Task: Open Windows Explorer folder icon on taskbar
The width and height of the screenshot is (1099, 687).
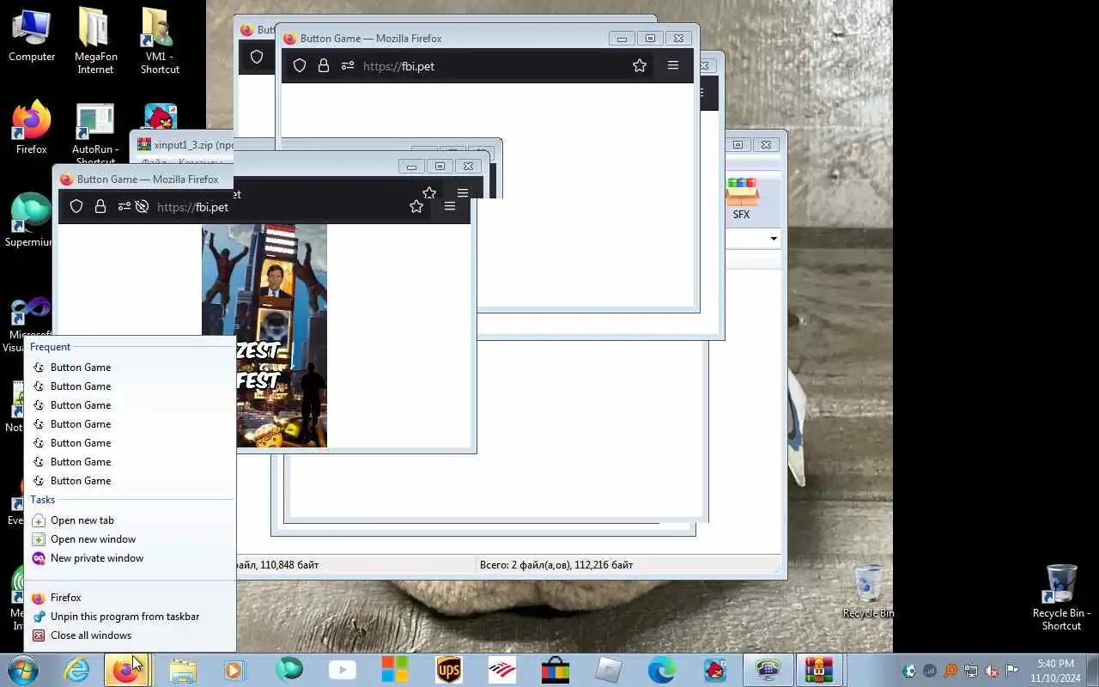Action: [182, 670]
